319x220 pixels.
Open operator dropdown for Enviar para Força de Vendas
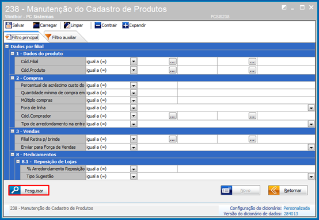coord(134,148)
